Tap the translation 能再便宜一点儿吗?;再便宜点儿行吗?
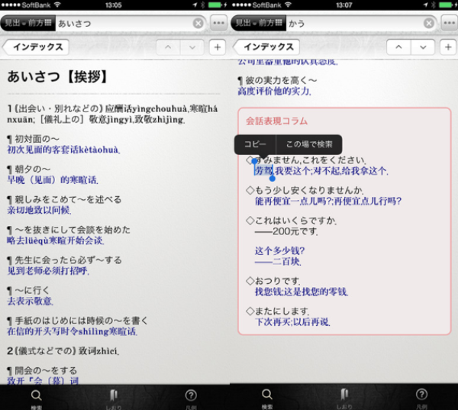Image resolution: width=458 pixels, height=410 pixels. [328, 201]
